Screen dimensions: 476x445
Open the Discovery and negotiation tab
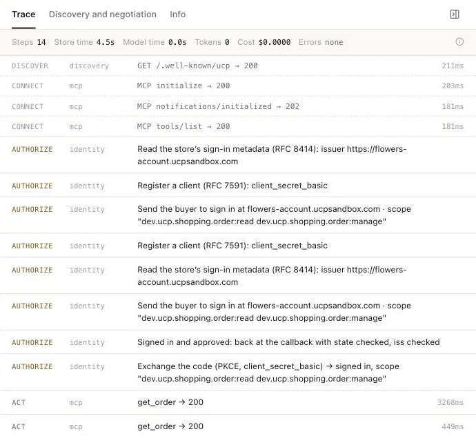pyautogui.click(x=103, y=14)
